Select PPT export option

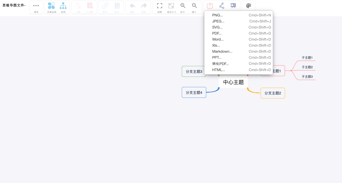coord(217,57)
